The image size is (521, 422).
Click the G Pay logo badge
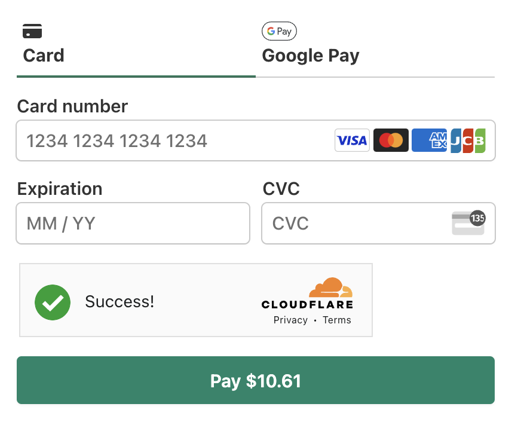[x=279, y=31]
